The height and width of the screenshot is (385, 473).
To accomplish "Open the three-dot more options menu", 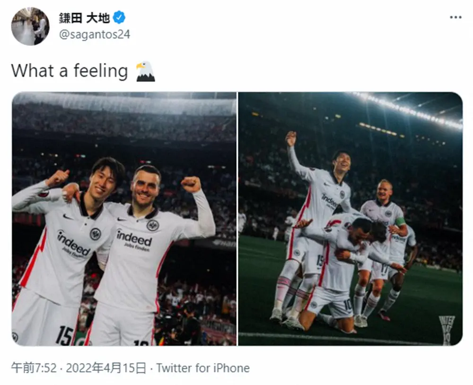I will pos(455,17).
